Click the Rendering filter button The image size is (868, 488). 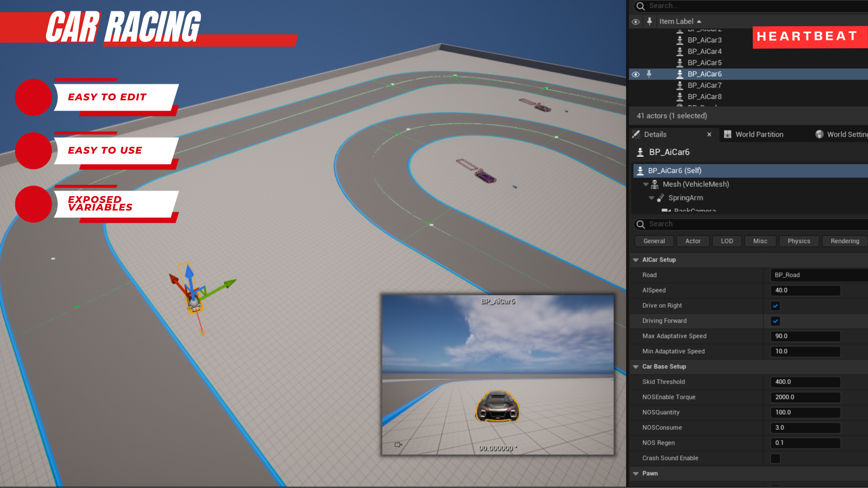click(844, 241)
